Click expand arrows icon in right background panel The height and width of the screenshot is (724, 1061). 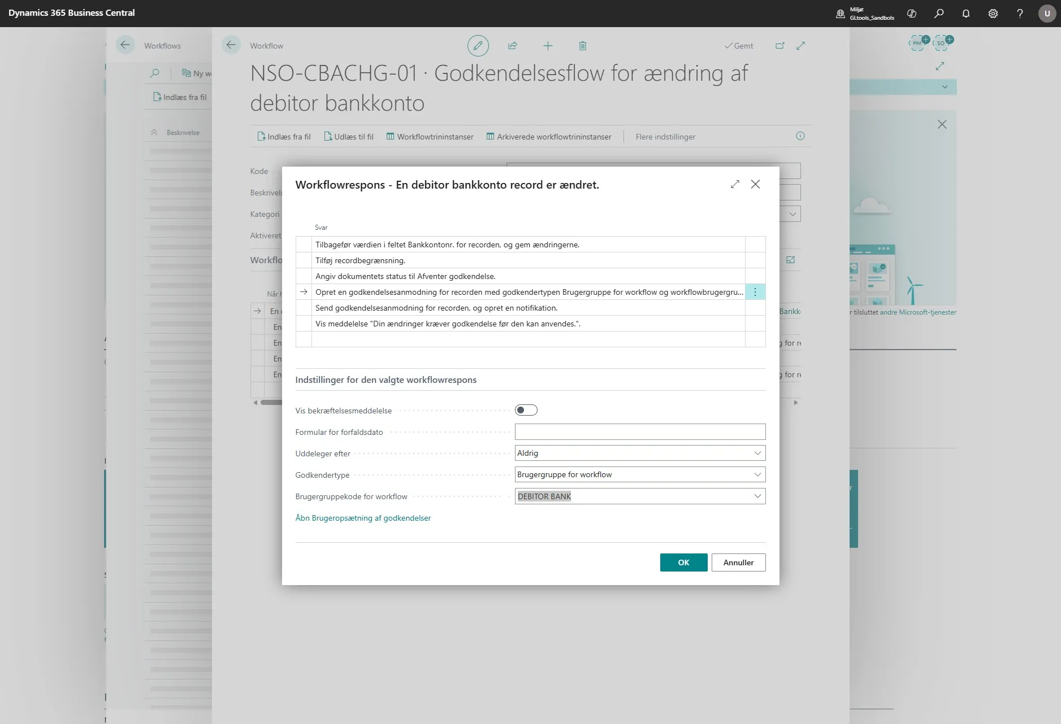coord(940,66)
